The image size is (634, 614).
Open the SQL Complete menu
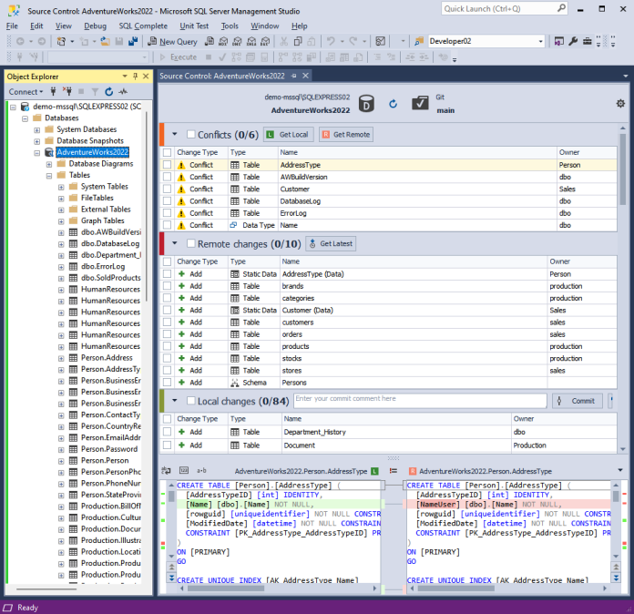pos(143,26)
